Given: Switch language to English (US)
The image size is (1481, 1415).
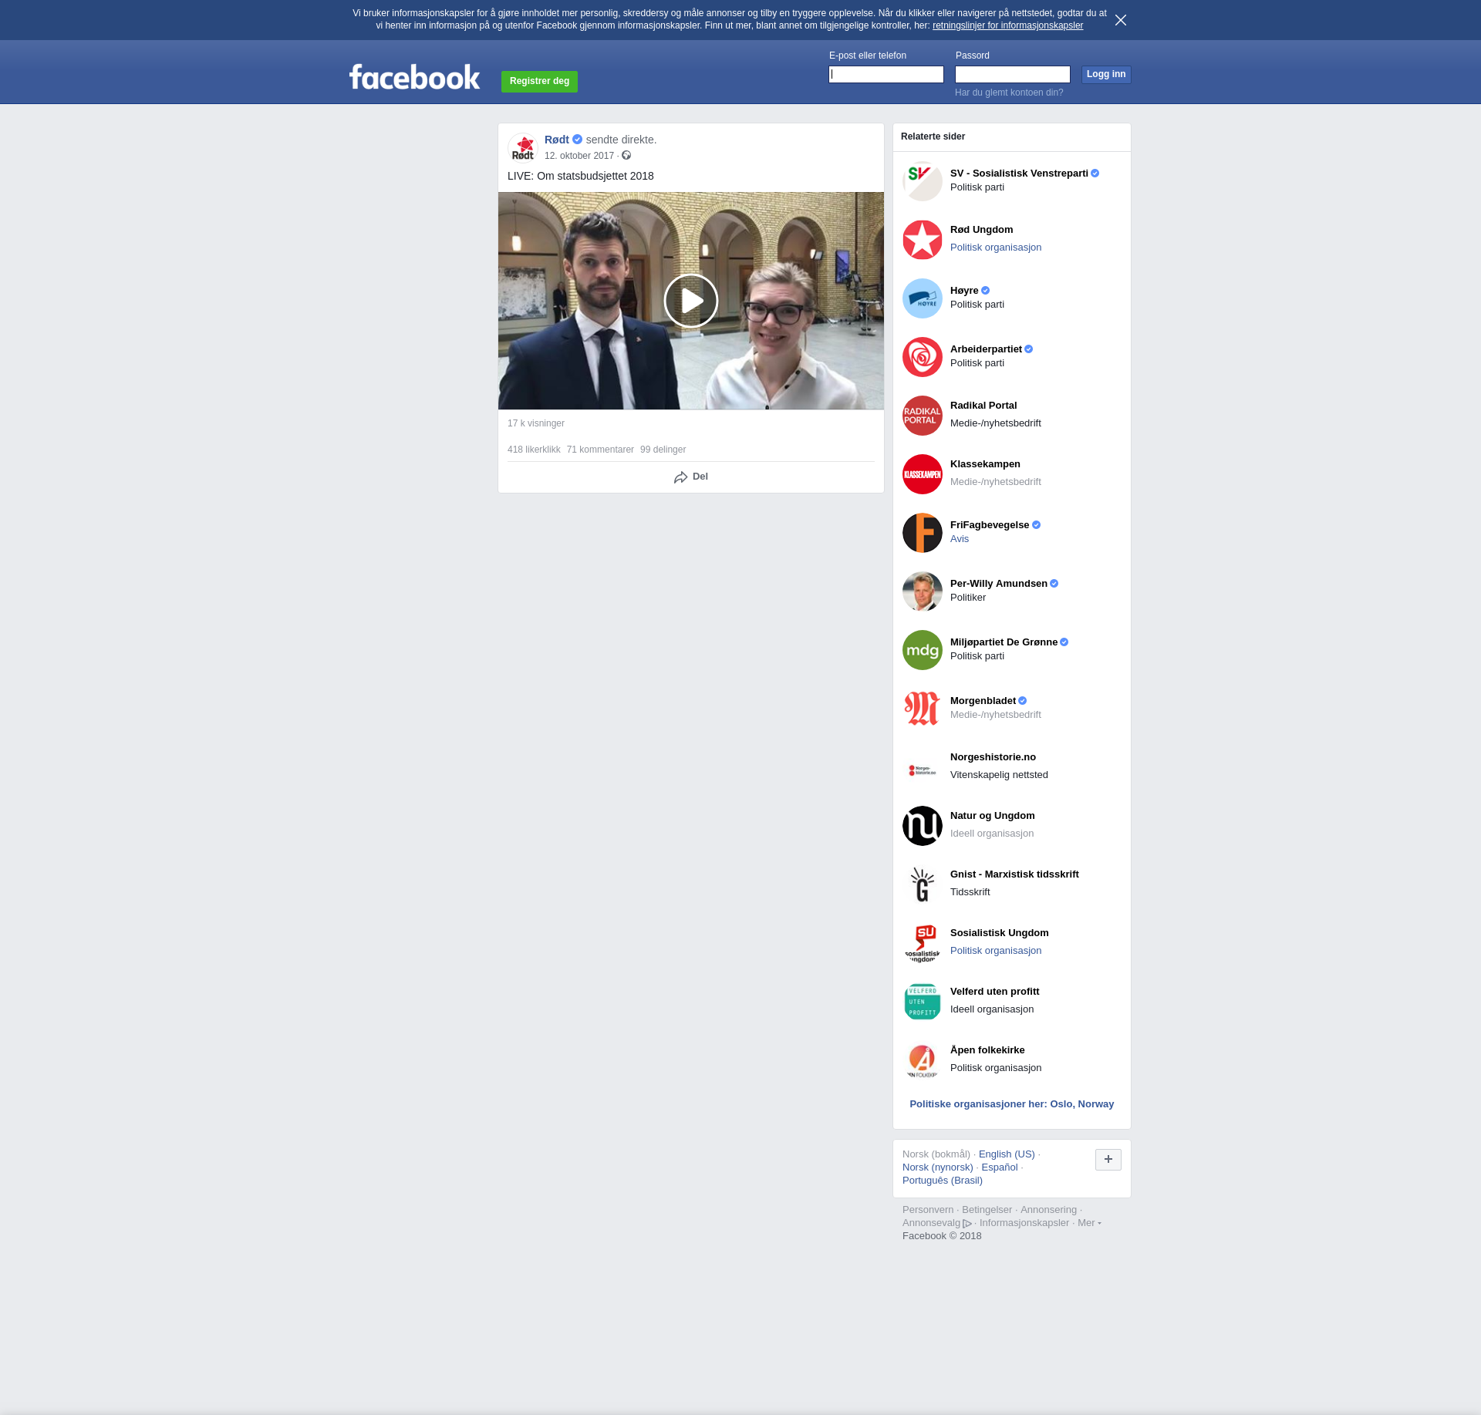Looking at the screenshot, I should click(x=1006, y=1154).
